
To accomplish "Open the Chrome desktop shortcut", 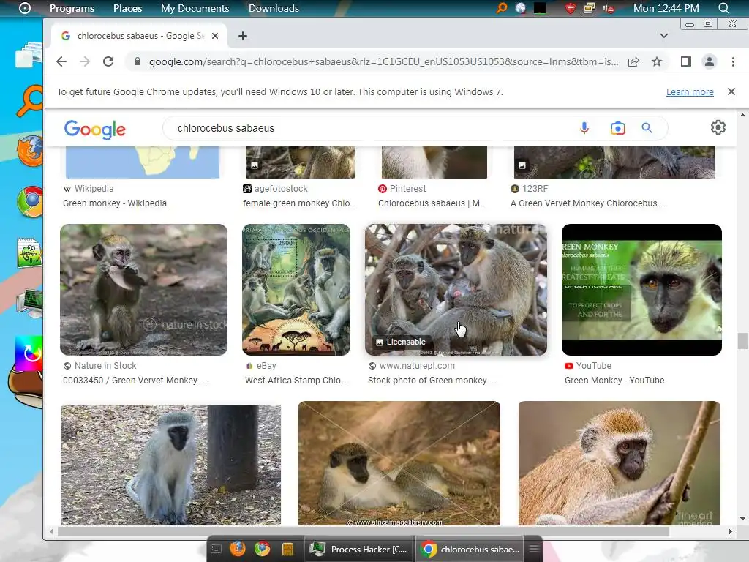I will 29,201.
